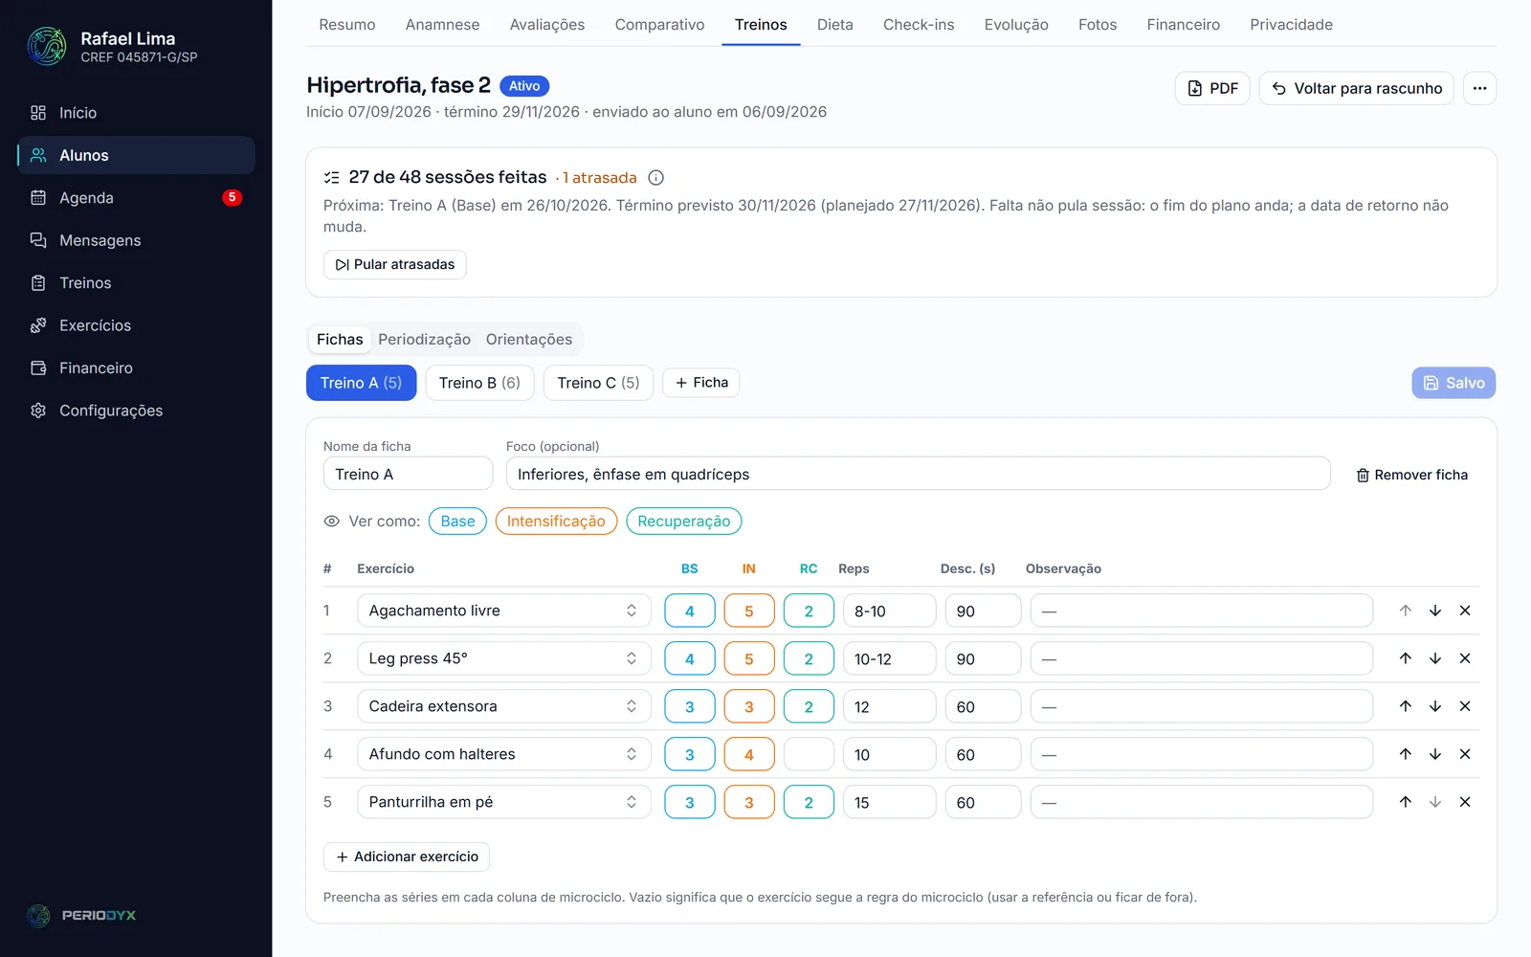Edit the Foco field text
The height and width of the screenshot is (957, 1531).
(918, 474)
